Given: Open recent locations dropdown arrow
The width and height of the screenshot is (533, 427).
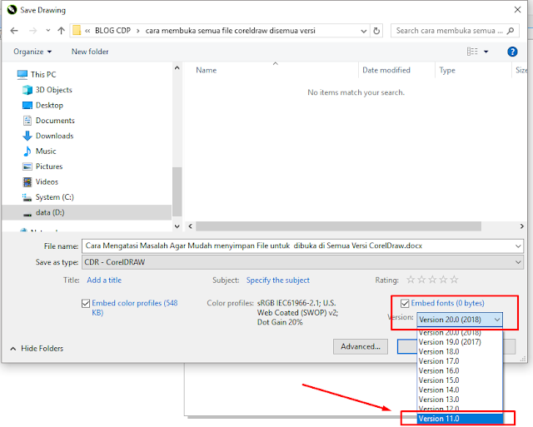Looking at the screenshot, I should [48, 31].
